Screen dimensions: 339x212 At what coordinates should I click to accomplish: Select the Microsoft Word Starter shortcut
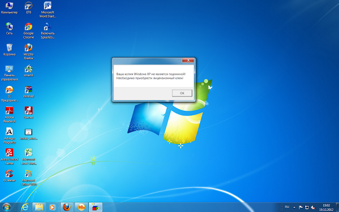point(48,10)
